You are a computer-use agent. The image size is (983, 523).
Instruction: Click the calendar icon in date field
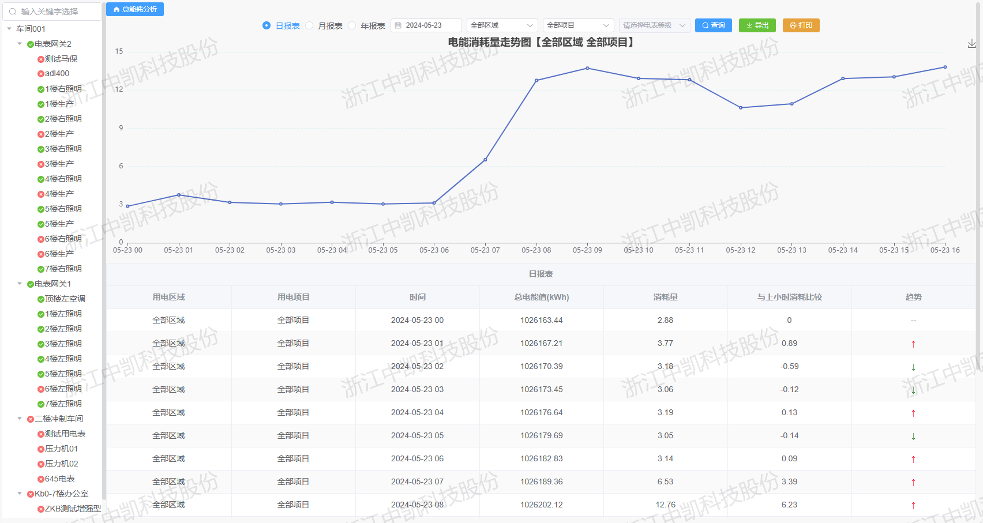[398, 25]
